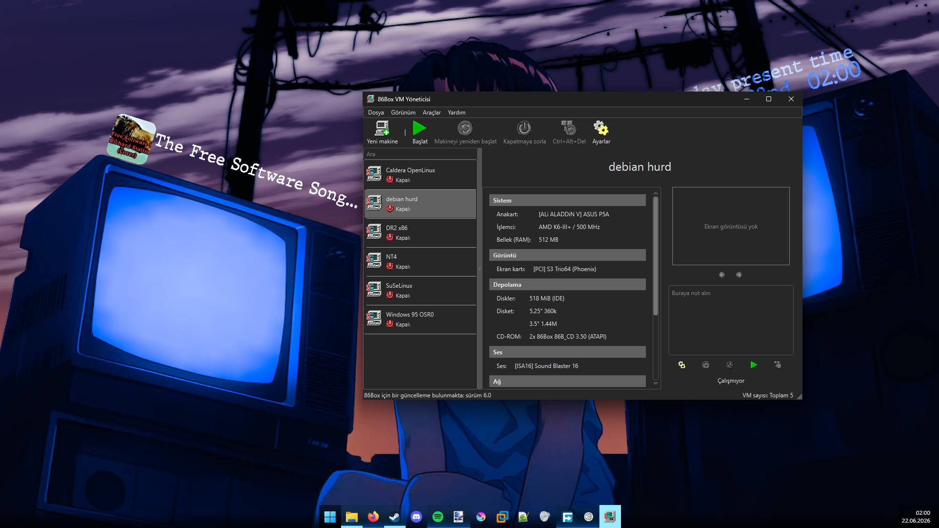Click Kapatmaya zorla power icon
Viewport: 939px width, 528px height.
(x=524, y=133)
